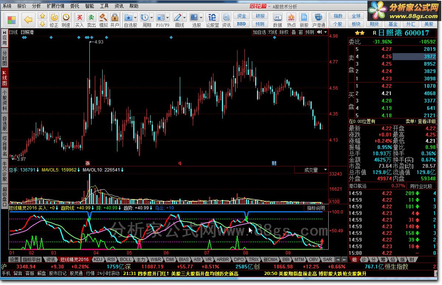Click the 研报 button
This screenshot has width=442, height=285.
click(x=260, y=16)
